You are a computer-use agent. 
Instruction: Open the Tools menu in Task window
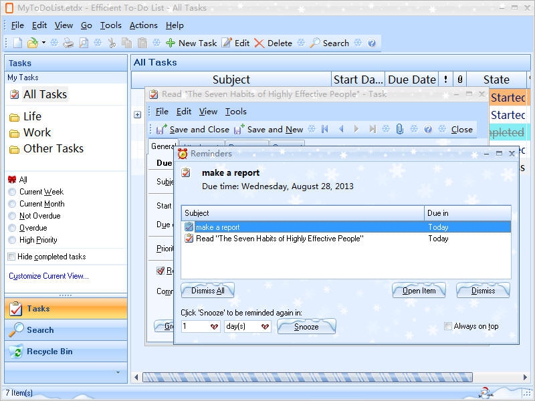(235, 112)
